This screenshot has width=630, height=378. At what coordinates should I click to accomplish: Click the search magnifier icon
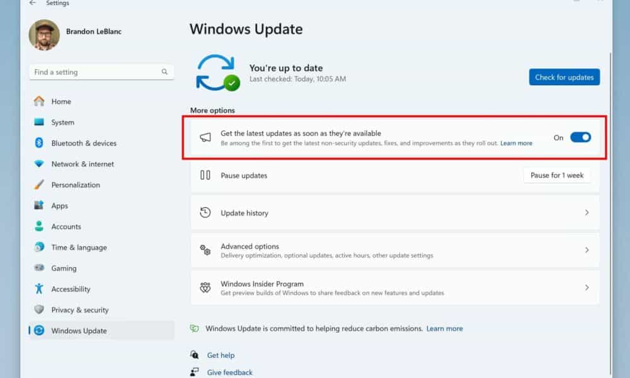pyautogui.click(x=164, y=71)
